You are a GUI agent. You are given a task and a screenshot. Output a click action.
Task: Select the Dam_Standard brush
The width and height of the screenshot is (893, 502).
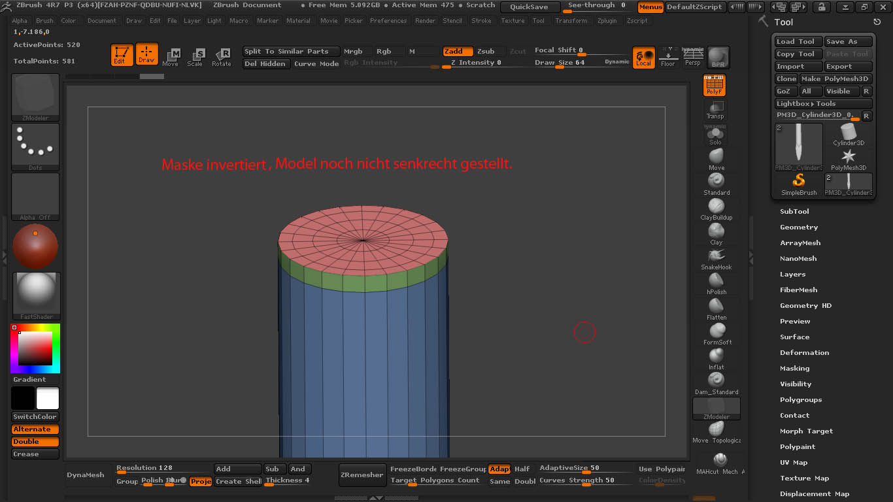point(716,380)
